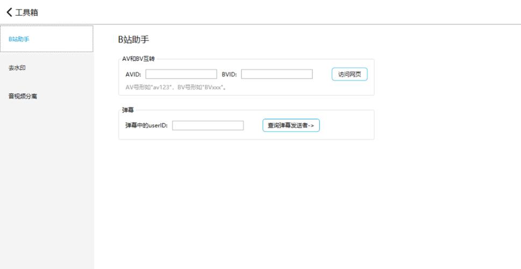
Task: Click the AV和BV互转 group label
Action: (x=139, y=59)
